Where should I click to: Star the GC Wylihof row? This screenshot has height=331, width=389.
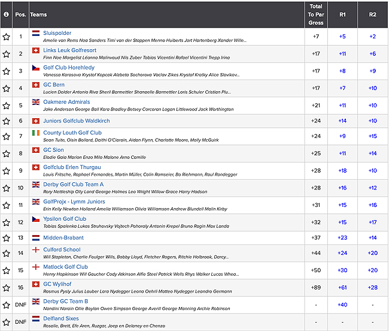pyautogui.click(x=6, y=288)
